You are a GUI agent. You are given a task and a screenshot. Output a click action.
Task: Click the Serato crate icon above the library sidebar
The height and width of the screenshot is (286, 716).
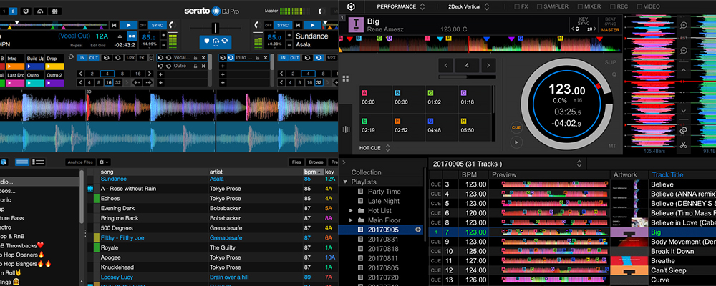[4, 162]
